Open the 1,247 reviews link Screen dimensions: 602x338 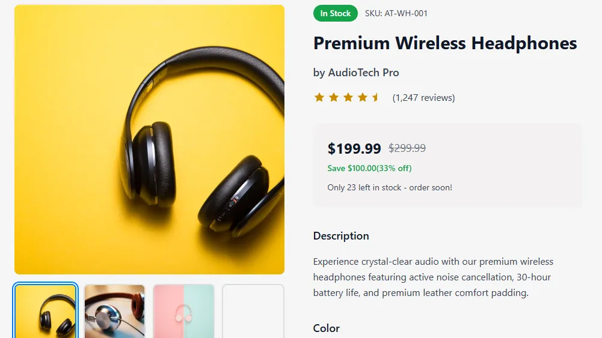[423, 98]
